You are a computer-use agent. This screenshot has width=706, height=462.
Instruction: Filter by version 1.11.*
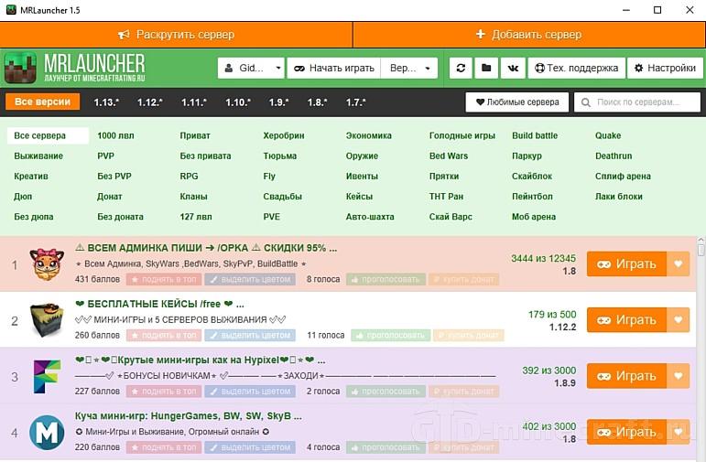[x=194, y=102]
